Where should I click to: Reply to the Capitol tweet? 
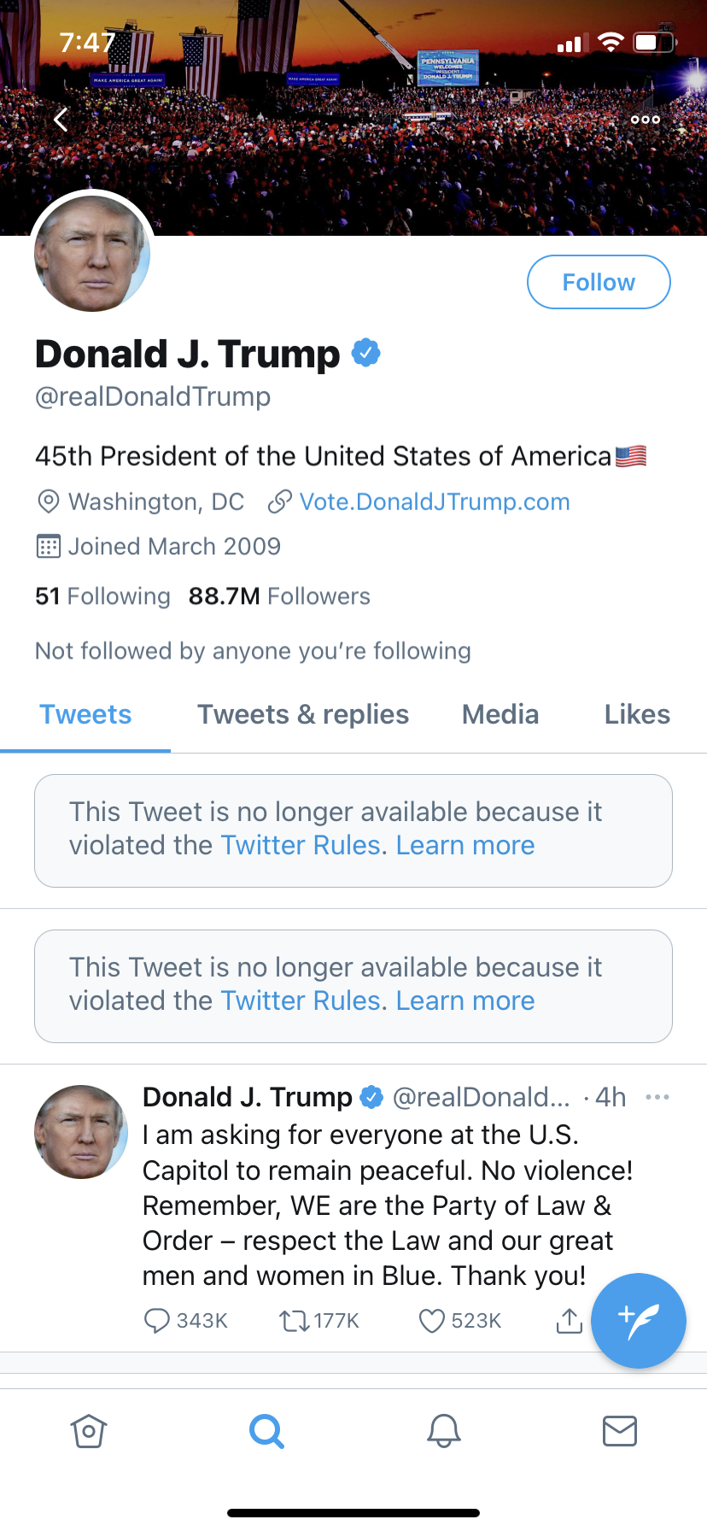click(157, 1321)
